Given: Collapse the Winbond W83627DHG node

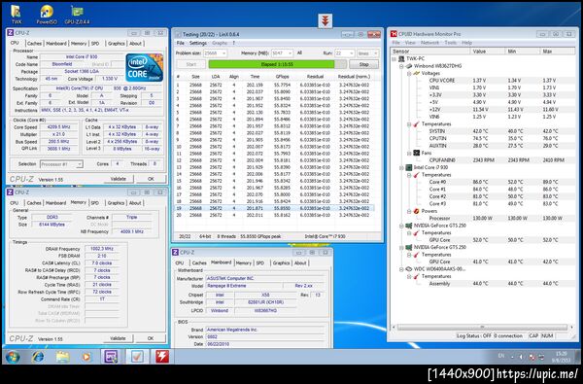Looking at the screenshot, I should point(401,66).
